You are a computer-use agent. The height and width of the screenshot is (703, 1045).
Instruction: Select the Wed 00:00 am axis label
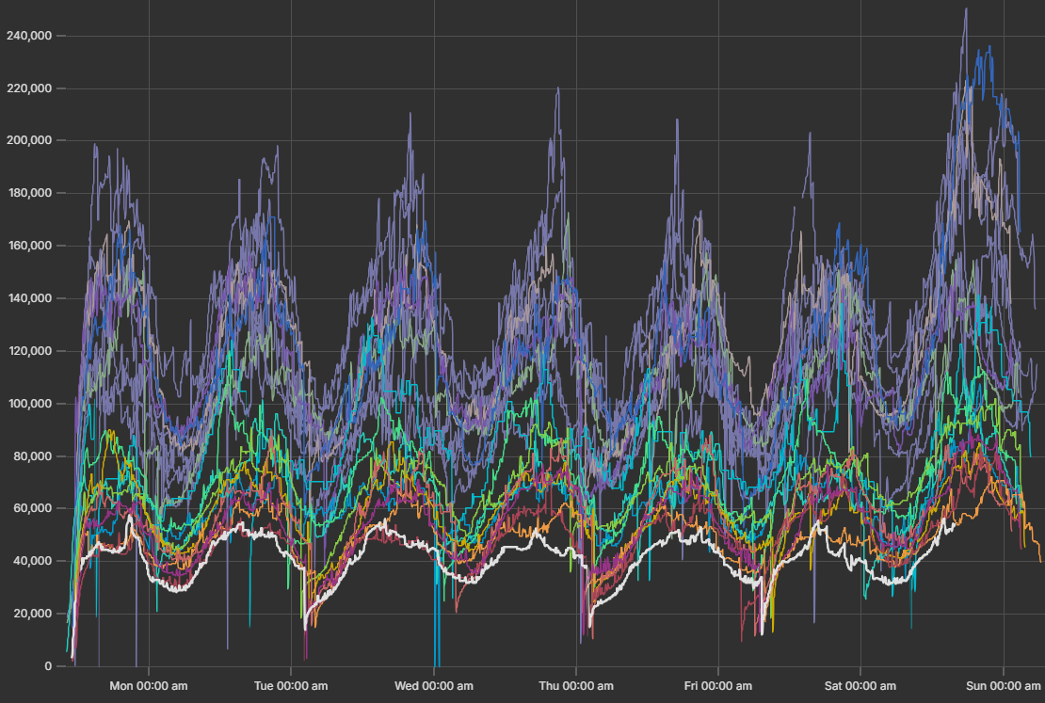(x=434, y=686)
